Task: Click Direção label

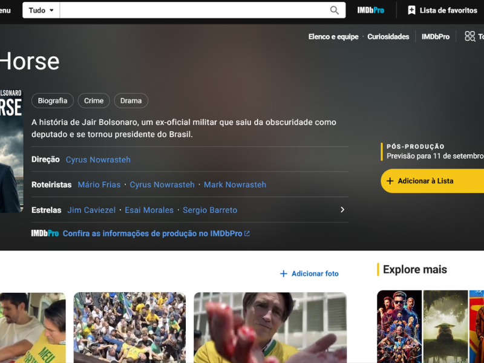Action: (x=45, y=160)
